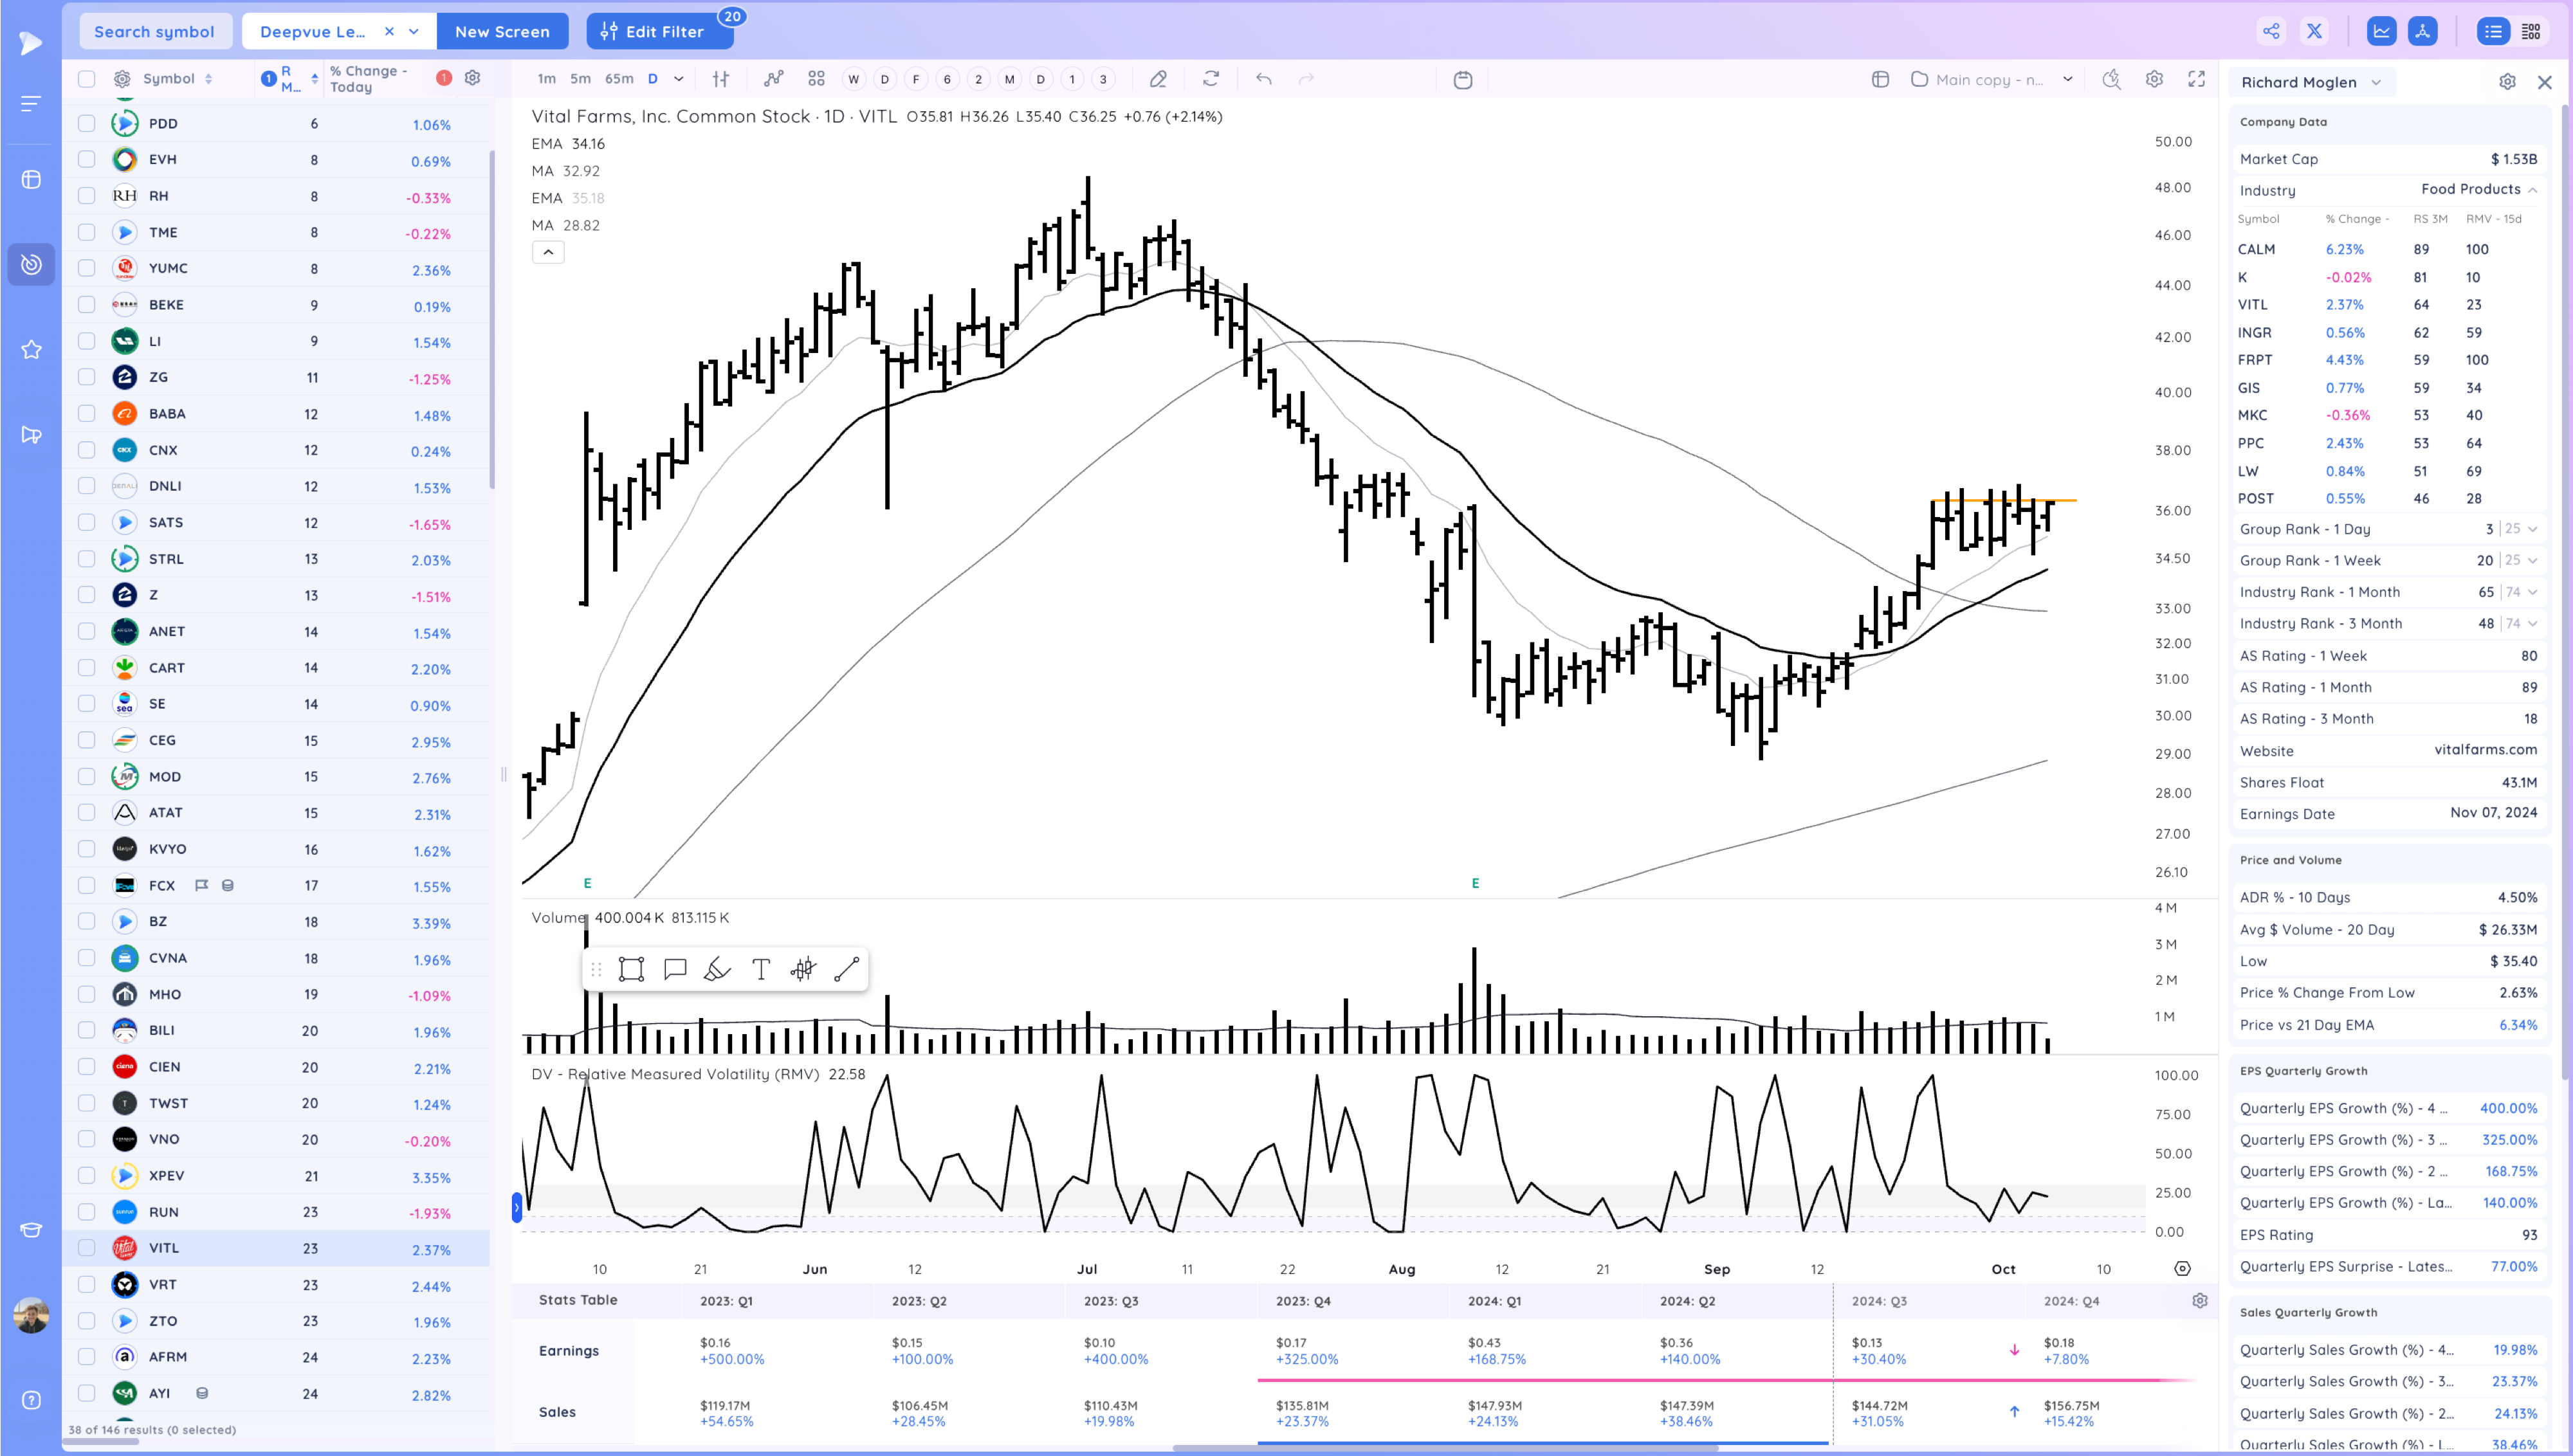Image resolution: width=2573 pixels, height=1456 pixels.
Task: Toggle the BABA watchlist checkbox
Action: pos(86,413)
